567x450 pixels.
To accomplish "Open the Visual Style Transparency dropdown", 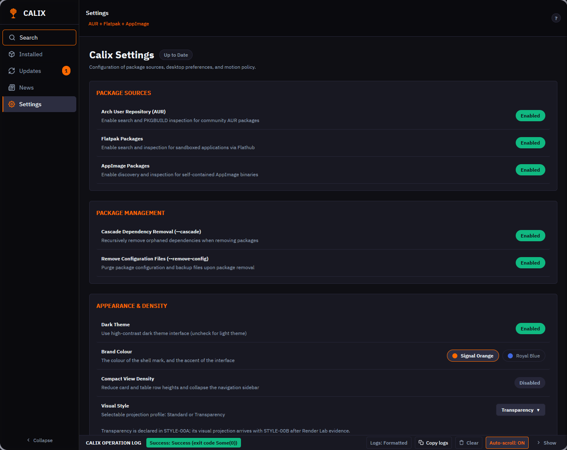I will [520, 410].
